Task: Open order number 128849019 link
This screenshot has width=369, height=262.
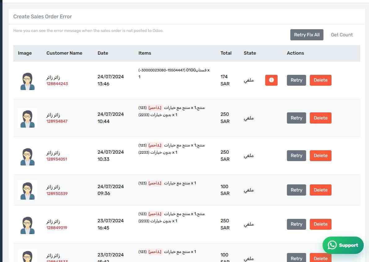Action: pyautogui.click(x=57, y=228)
